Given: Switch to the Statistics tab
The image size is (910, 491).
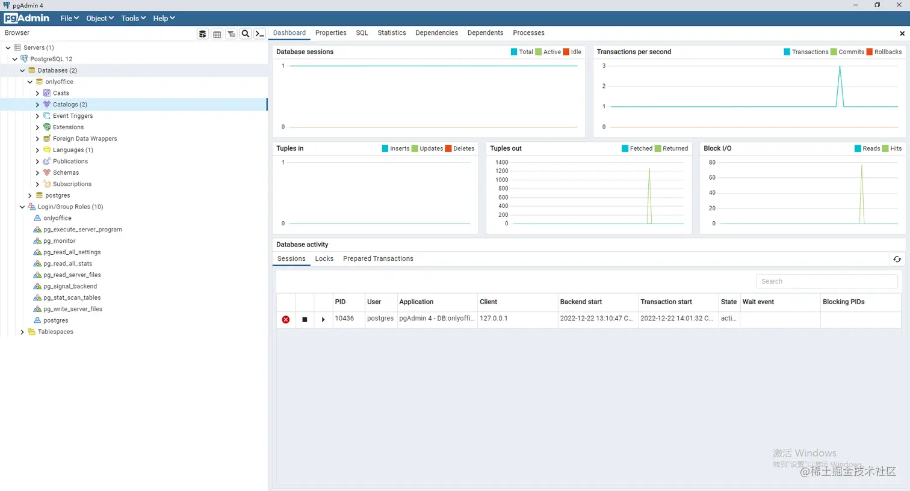Looking at the screenshot, I should click(392, 33).
